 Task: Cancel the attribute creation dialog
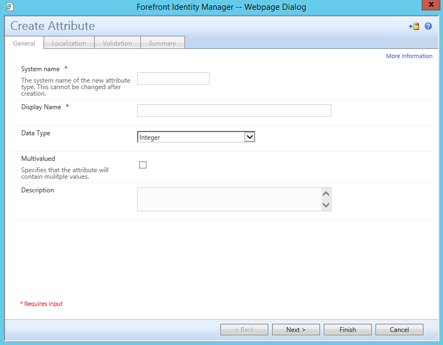399,329
